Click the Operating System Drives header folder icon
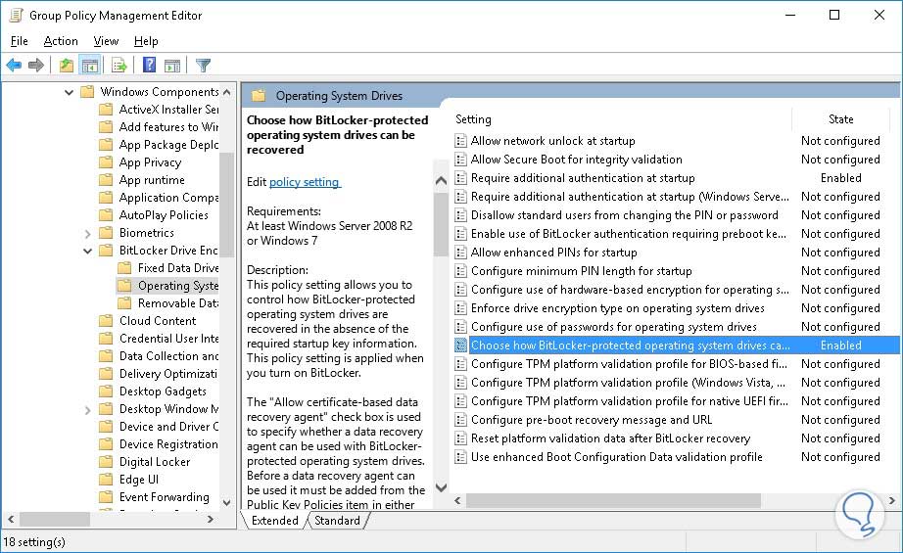Screen dimensions: 903x553 (259, 96)
